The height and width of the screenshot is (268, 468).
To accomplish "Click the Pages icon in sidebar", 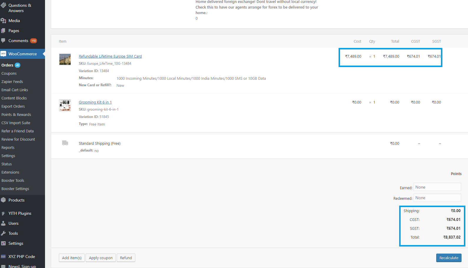I will point(4,31).
